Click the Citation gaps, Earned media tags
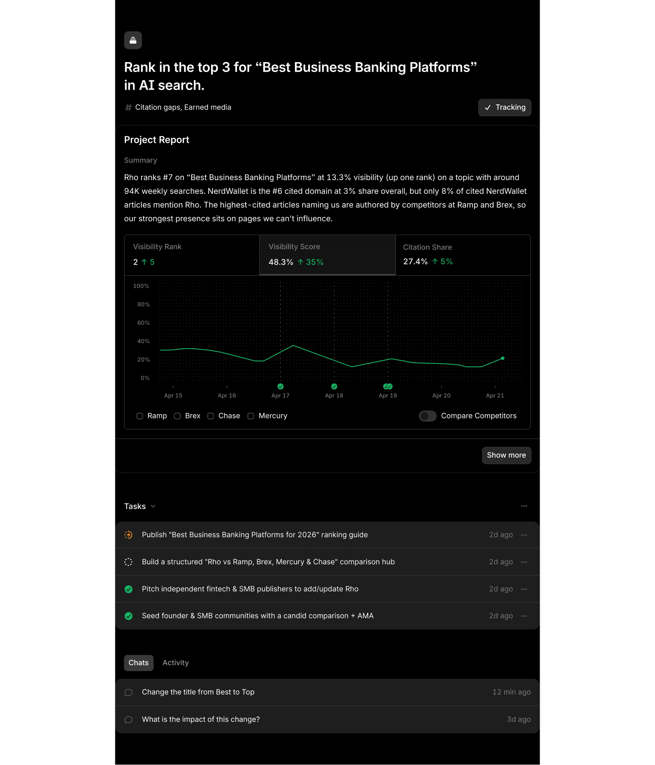 click(x=183, y=108)
